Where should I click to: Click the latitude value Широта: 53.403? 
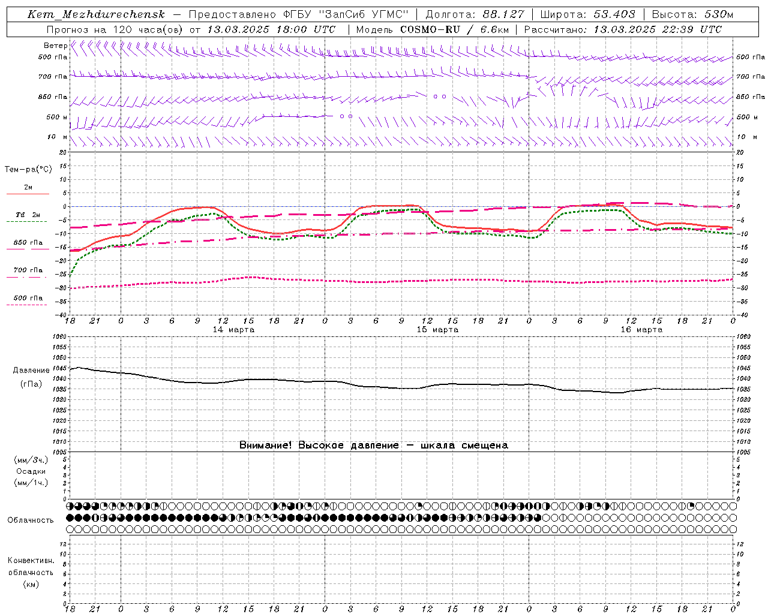click(x=587, y=14)
